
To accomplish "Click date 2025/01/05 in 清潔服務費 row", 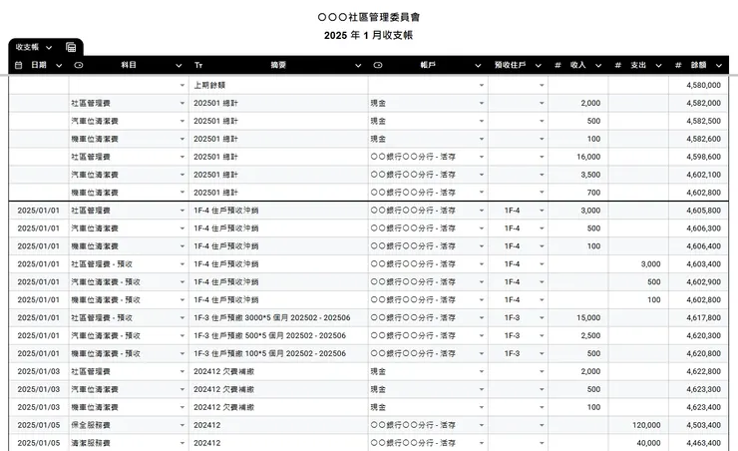I will coord(39,443).
